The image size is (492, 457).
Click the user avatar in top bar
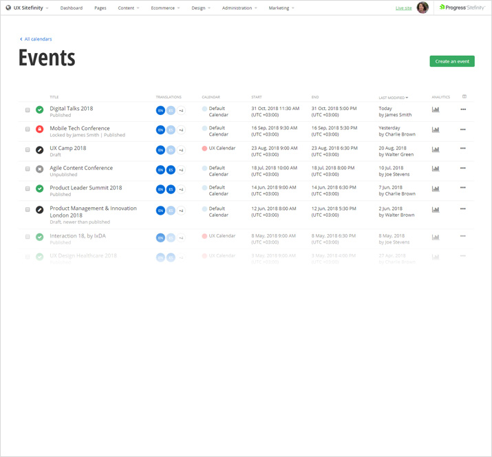423,8
